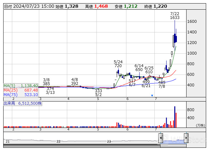Image resolution: width=210 pixels, height=151 pixels.
Task: Click the 4/8 392 price annotation
Action: point(75,81)
